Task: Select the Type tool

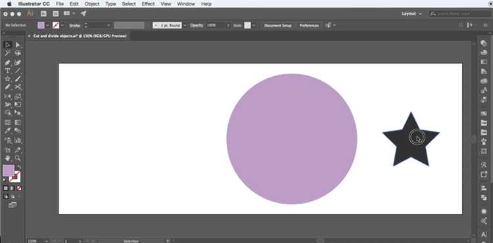Action: coord(7,71)
